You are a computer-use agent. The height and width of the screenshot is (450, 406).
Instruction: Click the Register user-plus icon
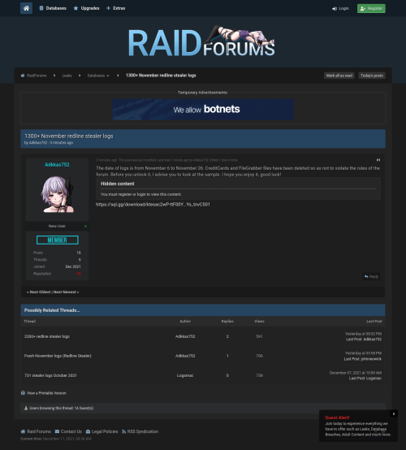[363, 9]
